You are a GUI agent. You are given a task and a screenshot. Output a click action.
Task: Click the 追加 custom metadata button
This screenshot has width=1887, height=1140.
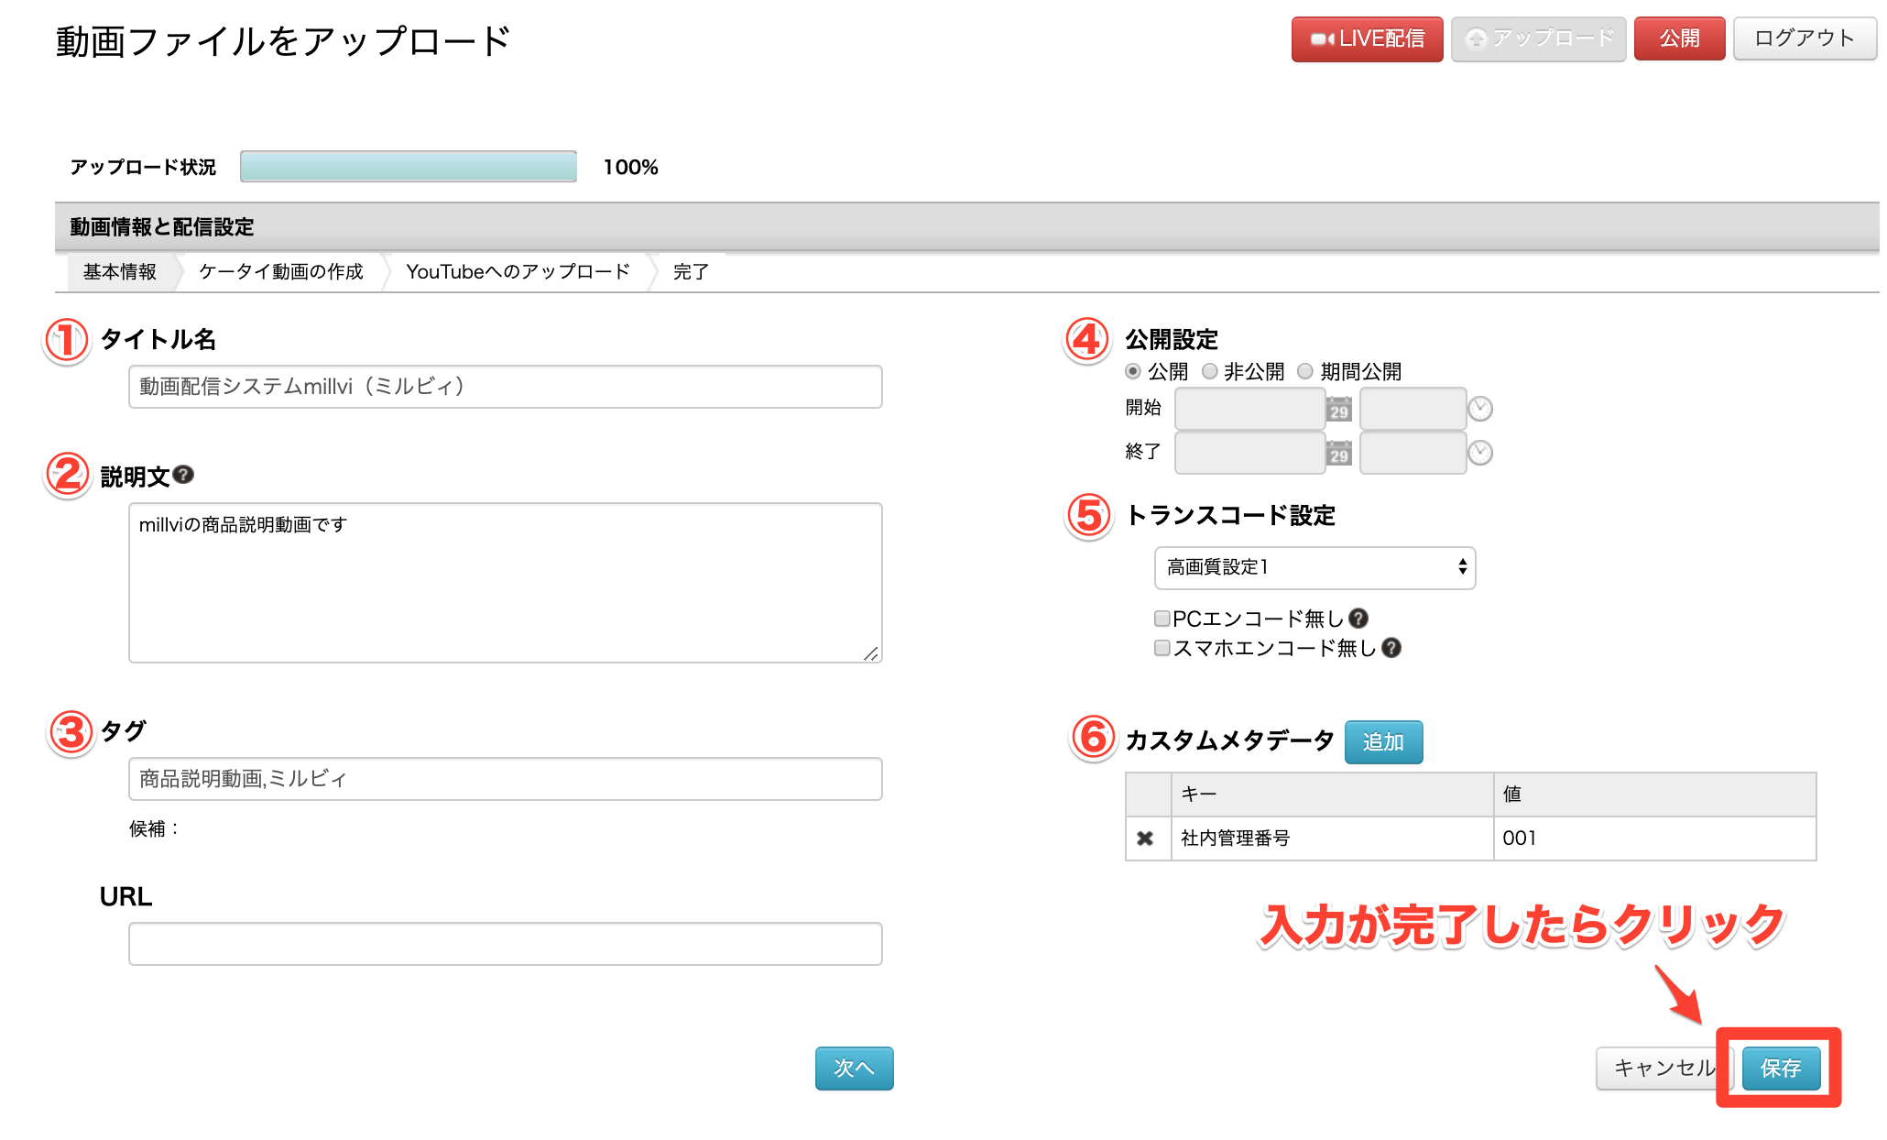click(x=1383, y=742)
